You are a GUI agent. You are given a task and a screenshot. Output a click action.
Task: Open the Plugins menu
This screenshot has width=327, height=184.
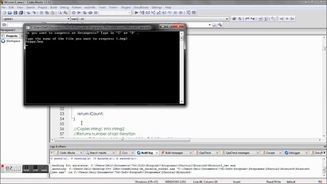point(126,7)
